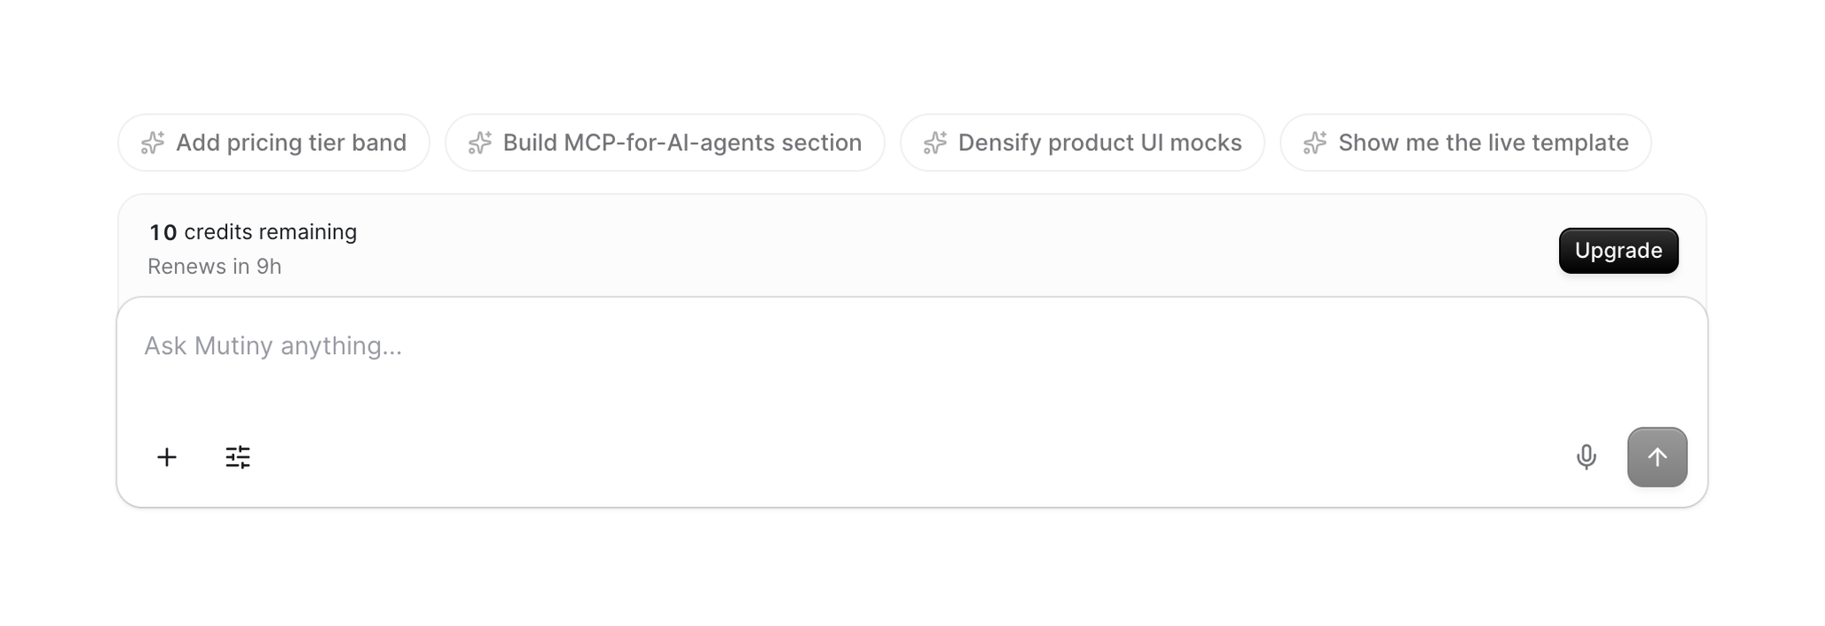Pick the Build MCP-for-AI-agents section suggestion

point(665,143)
